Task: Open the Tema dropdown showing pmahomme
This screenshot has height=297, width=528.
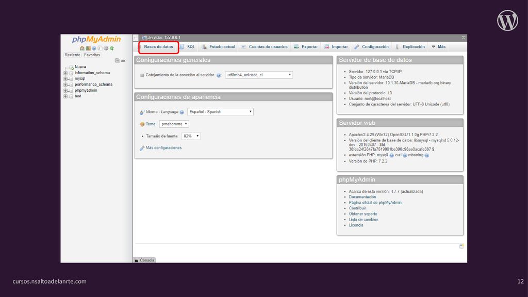Action: 174,124
